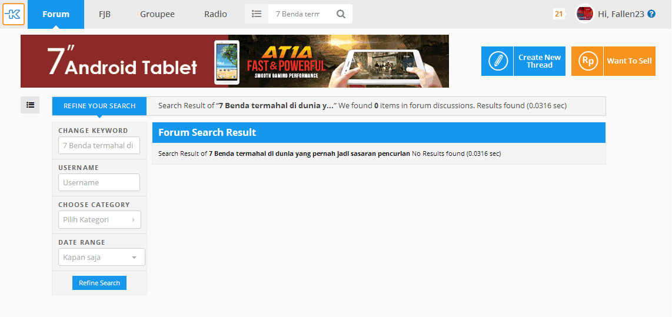Screen dimensions: 672x317
Task: Focus the Change Keyword field
Action: pos(99,145)
